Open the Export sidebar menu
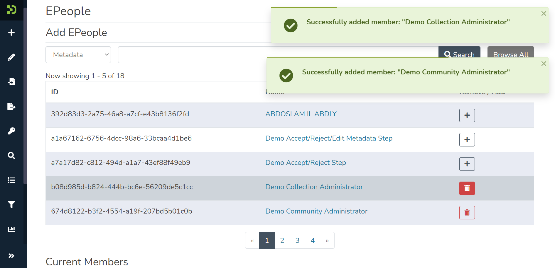 coord(11,106)
